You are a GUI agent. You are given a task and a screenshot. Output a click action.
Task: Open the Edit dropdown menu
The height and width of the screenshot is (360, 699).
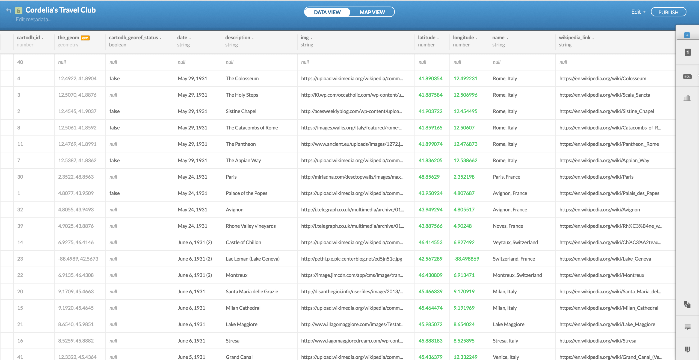point(638,12)
